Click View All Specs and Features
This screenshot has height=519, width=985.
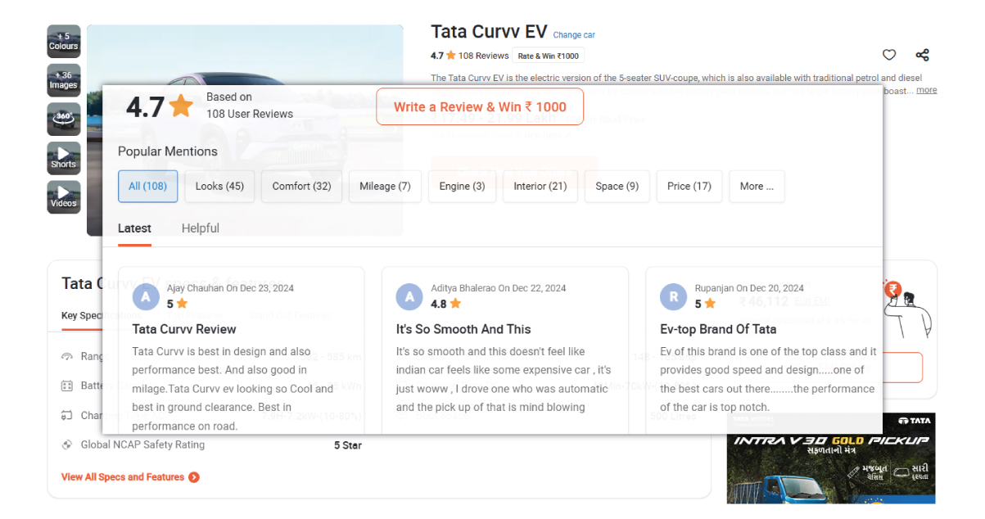point(123,477)
